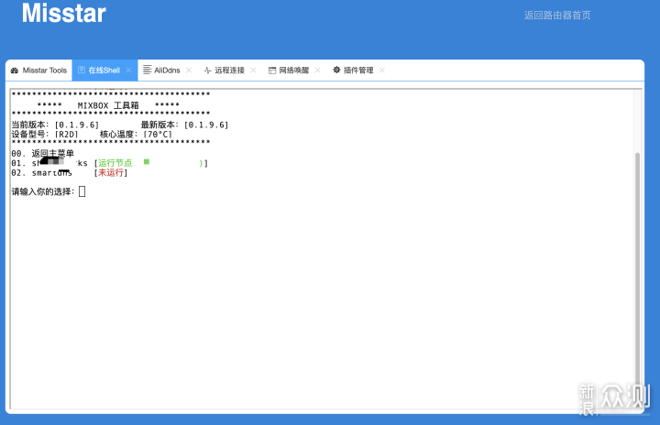This screenshot has width=660, height=425.
Task: Switch to the 在线Shell tab
Action: pos(104,71)
